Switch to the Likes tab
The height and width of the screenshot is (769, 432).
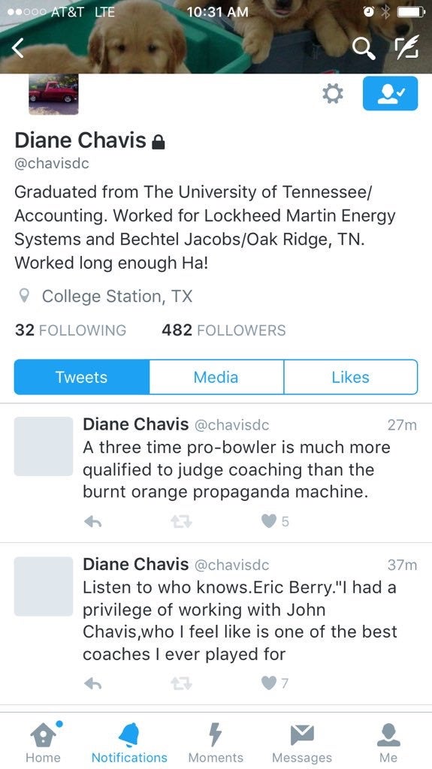click(351, 377)
